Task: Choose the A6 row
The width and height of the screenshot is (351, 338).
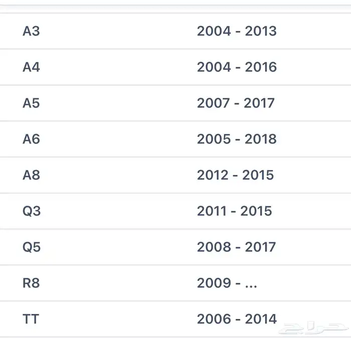Action: [x=175, y=139]
